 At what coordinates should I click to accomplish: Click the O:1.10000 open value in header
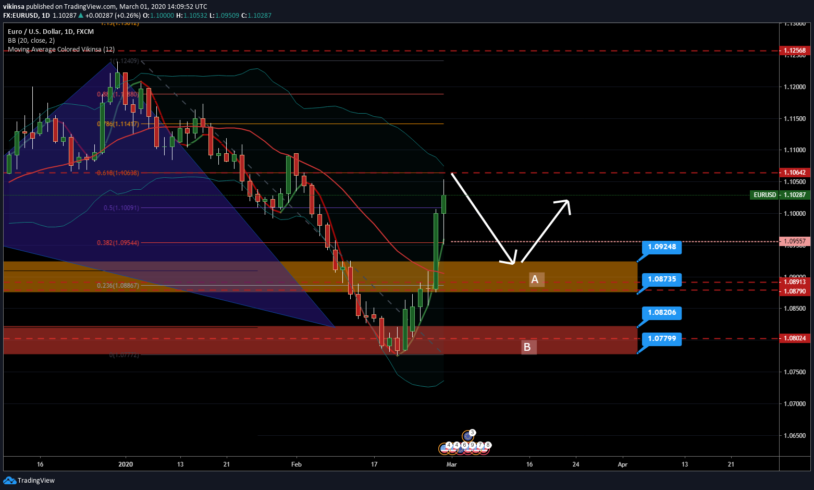[158, 16]
